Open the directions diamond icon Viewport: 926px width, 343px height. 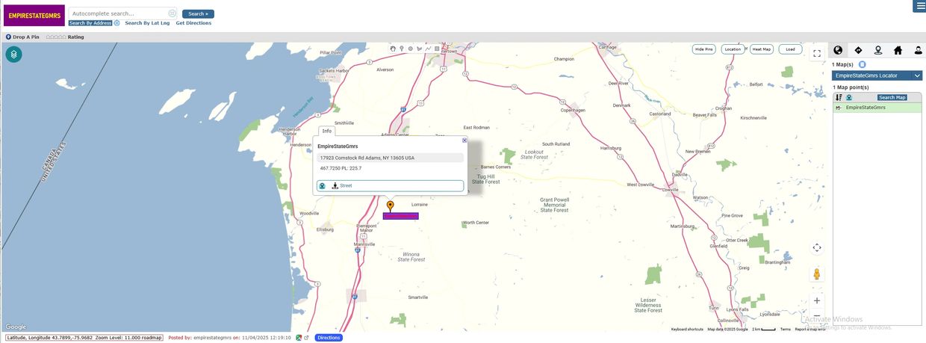pyautogui.click(x=858, y=50)
